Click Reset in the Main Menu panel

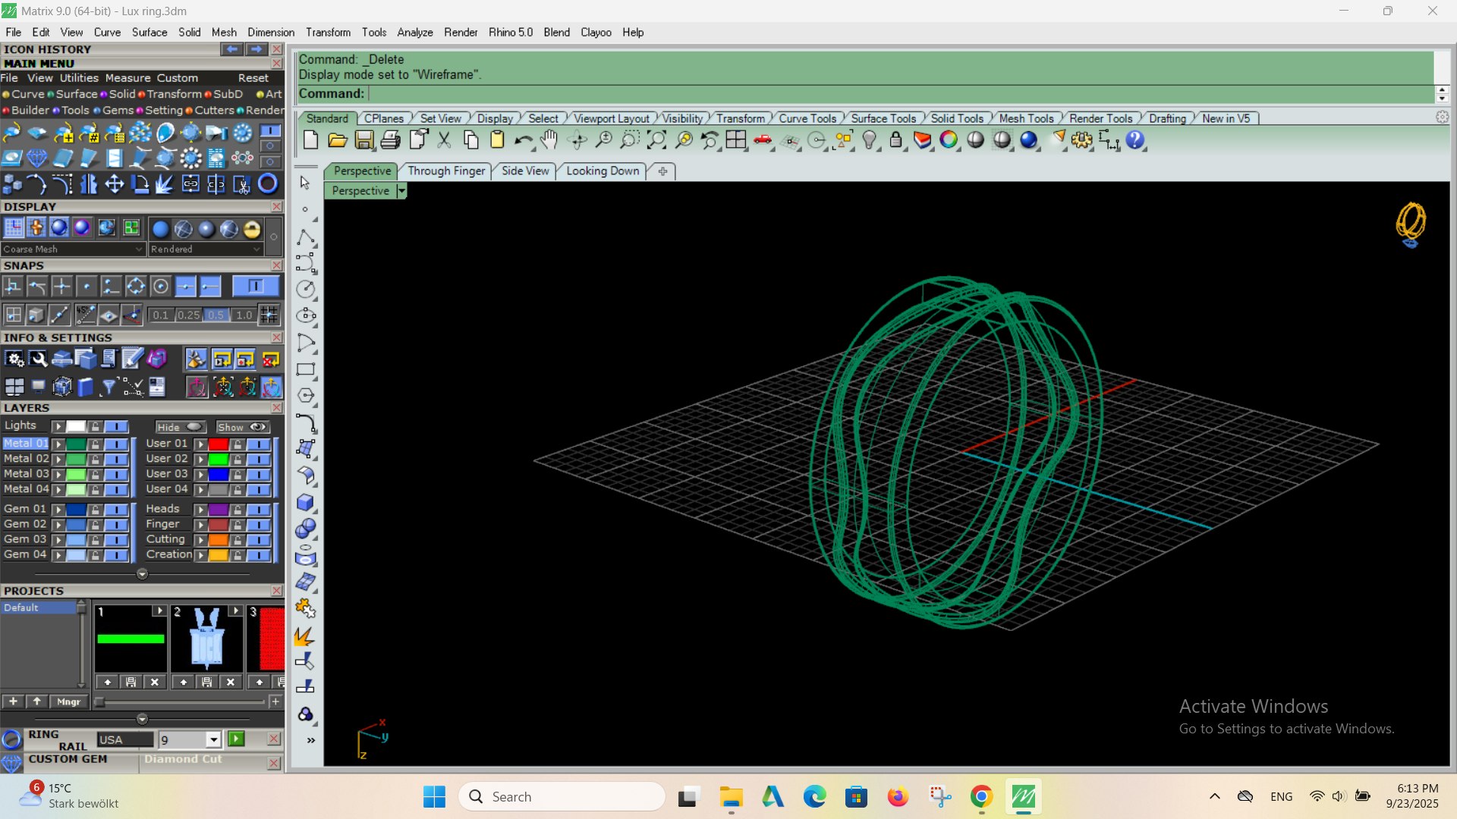(x=253, y=78)
